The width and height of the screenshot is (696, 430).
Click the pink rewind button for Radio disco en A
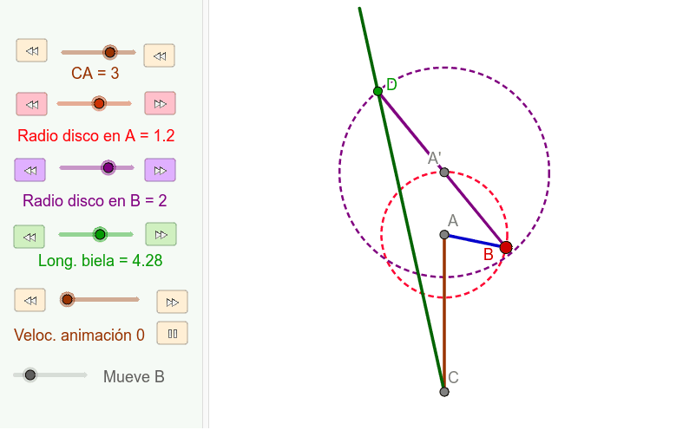click(x=31, y=104)
